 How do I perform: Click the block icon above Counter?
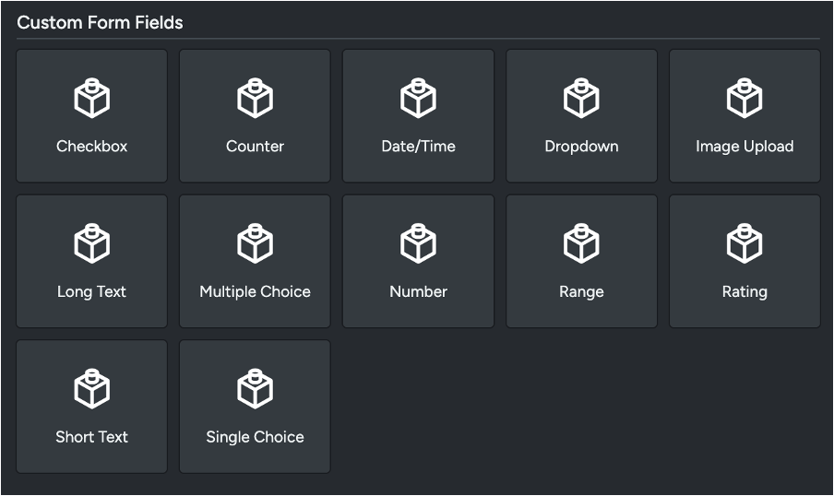click(255, 99)
